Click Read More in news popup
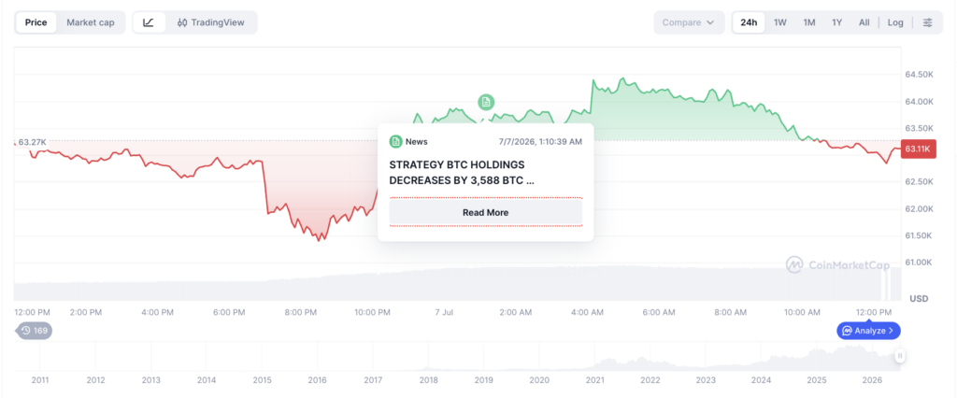957x398 pixels. (x=486, y=212)
